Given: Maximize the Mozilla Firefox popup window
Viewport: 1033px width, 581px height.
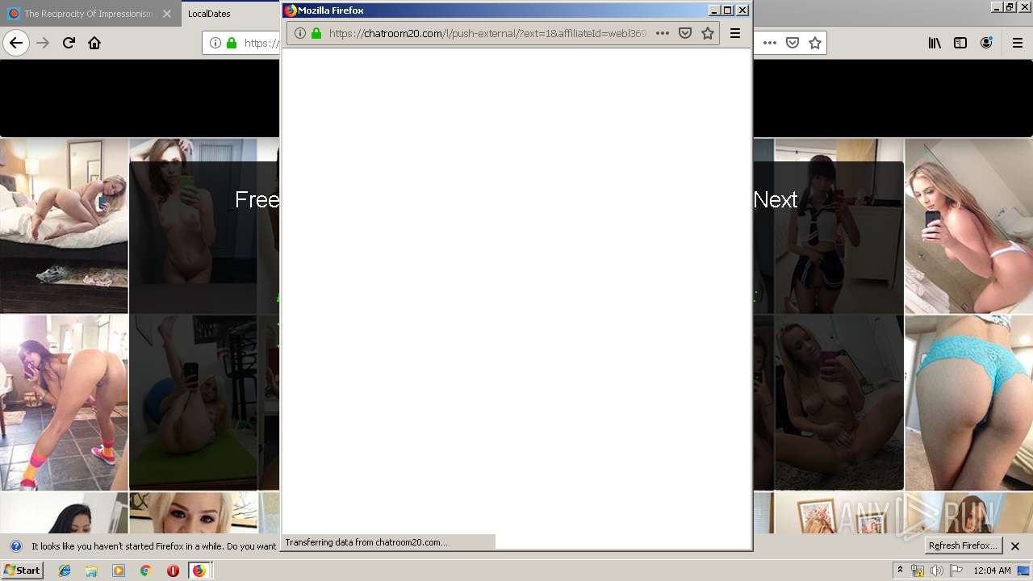Looking at the screenshot, I should 728,10.
